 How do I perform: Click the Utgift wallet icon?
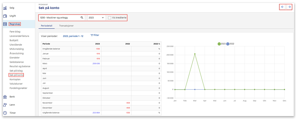click(x=5, y=16)
